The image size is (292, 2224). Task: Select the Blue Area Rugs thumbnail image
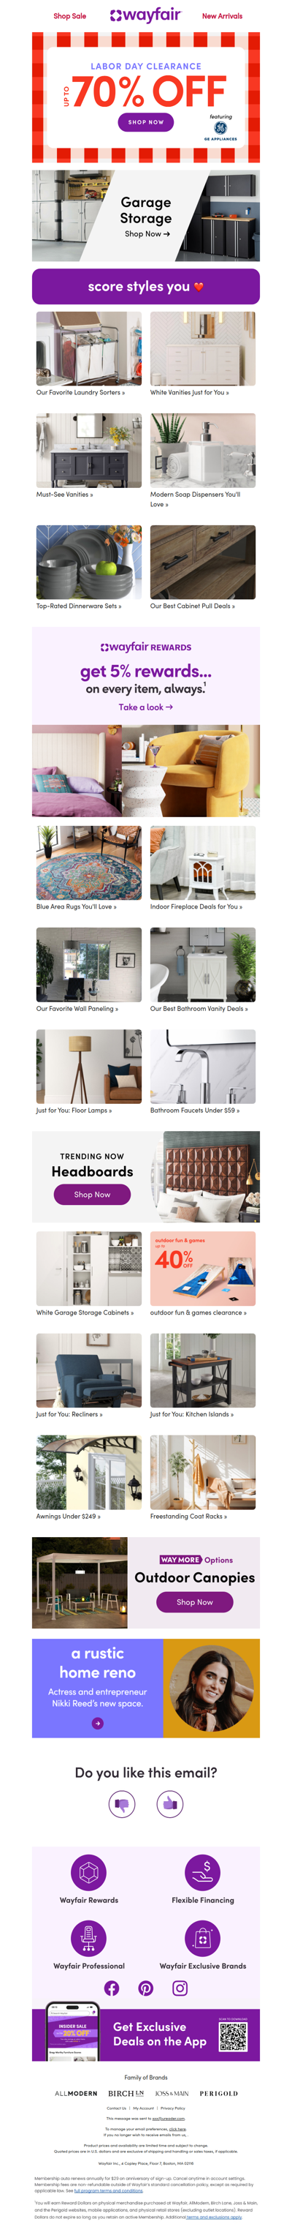pyautogui.click(x=89, y=863)
